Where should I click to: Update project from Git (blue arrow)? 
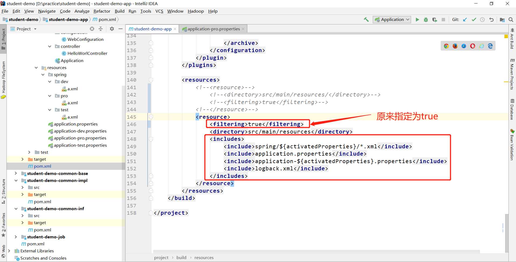point(465,20)
